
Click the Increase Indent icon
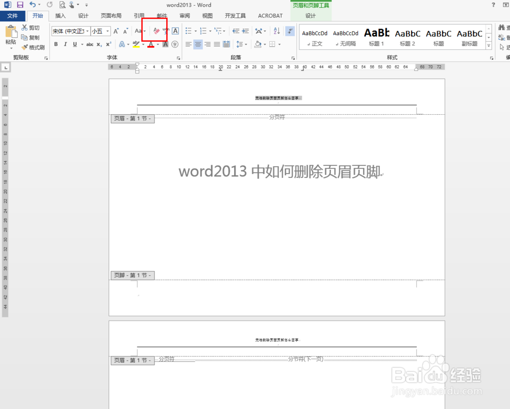click(x=246, y=31)
